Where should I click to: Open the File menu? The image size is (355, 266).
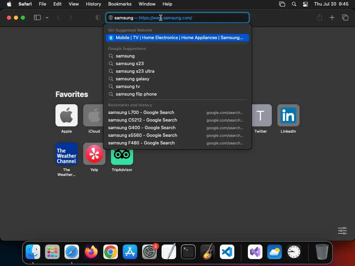(42, 4)
